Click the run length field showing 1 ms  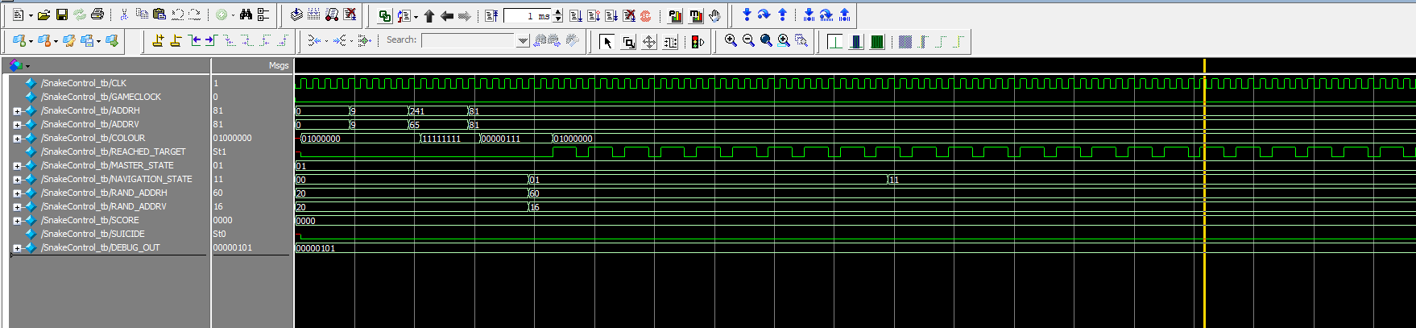coord(528,16)
